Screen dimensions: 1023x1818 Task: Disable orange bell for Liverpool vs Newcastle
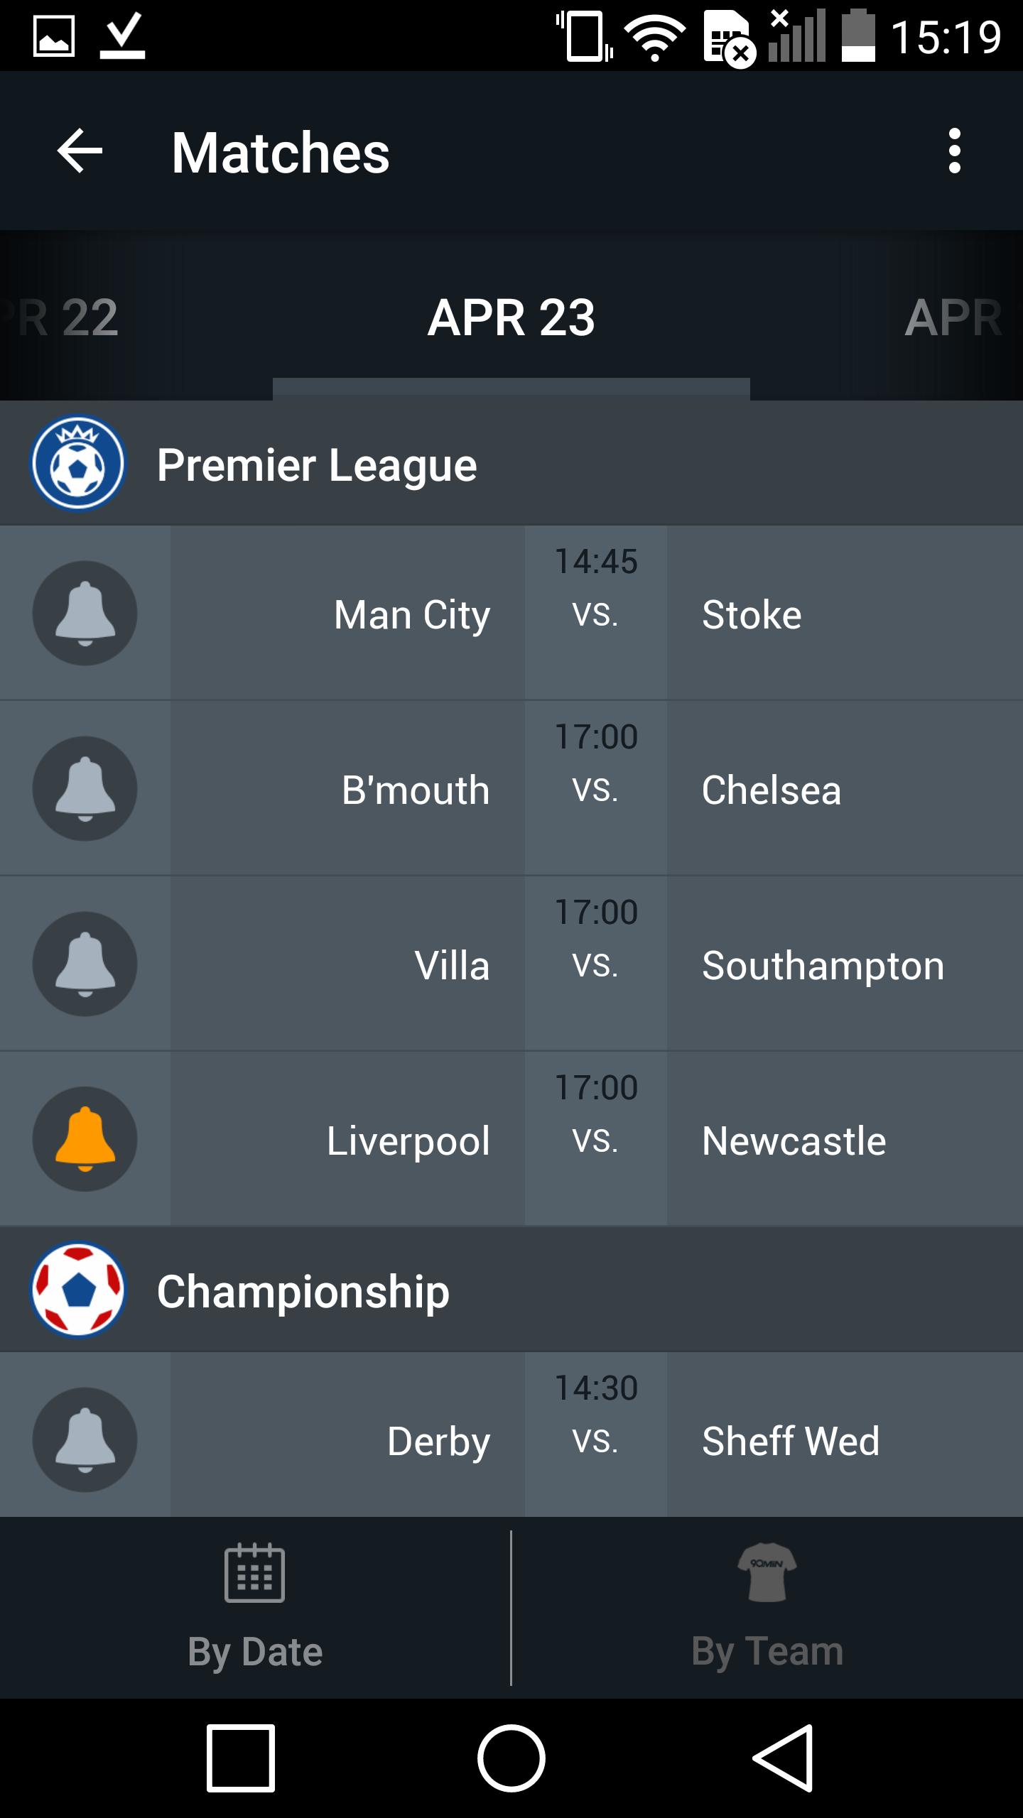click(85, 1139)
